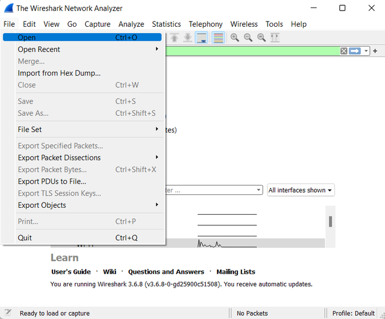This screenshot has height=319, width=385.
Task: Zoom in on main window text
Action: 235,38
